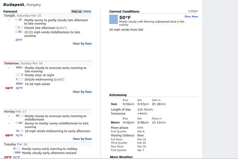The height and width of the screenshot is (159, 238).
Task: Click tomorrow's mostly clear at night icon
Action: tap(19, 75)
